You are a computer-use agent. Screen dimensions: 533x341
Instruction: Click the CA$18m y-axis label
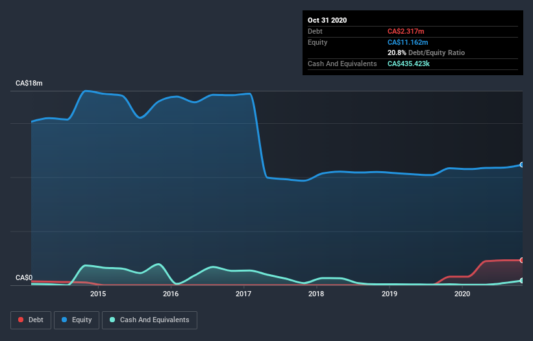click(29, 83)
